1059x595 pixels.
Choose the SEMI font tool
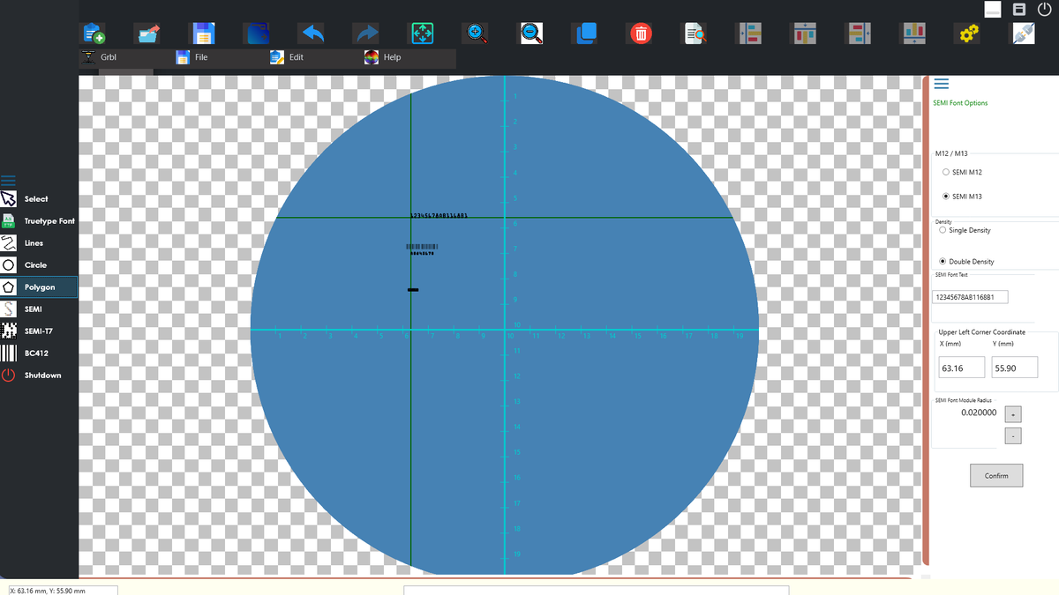39,309
